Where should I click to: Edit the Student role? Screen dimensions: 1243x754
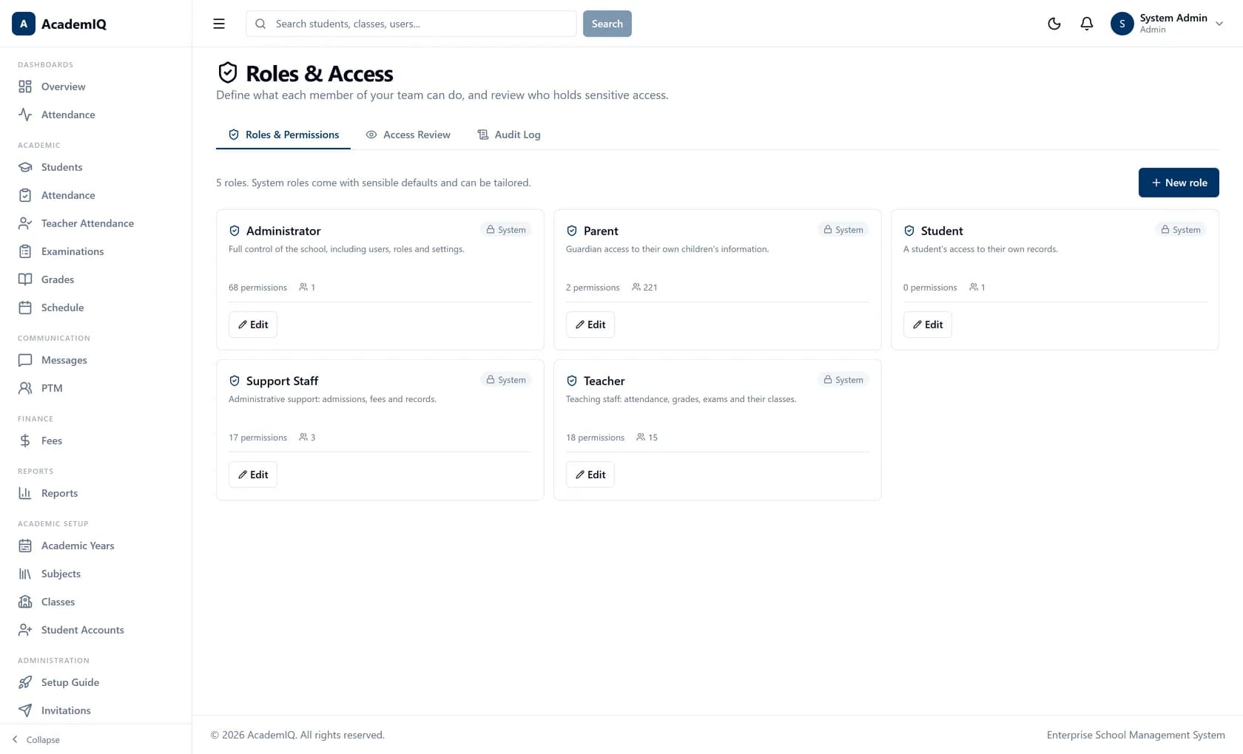pos(928,325)
